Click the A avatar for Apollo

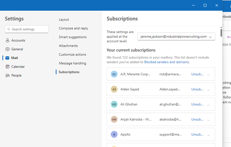114,134
